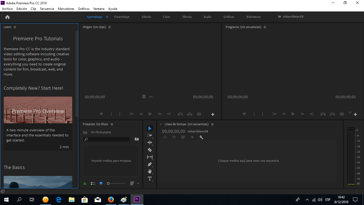This screenshot has height=205, width=364.
Task: Open the Secuencia menu
Action: [47, 9]
